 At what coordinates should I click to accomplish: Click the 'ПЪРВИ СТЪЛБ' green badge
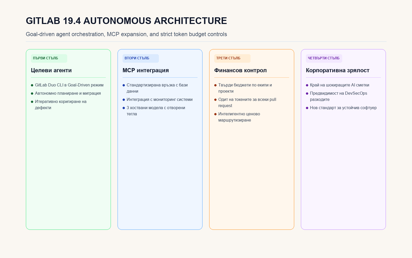(x=49, y=58)
